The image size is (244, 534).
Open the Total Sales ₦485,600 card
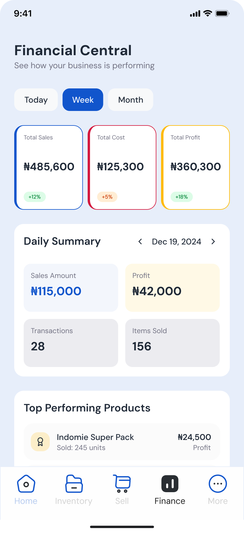[x=49, y=167]
